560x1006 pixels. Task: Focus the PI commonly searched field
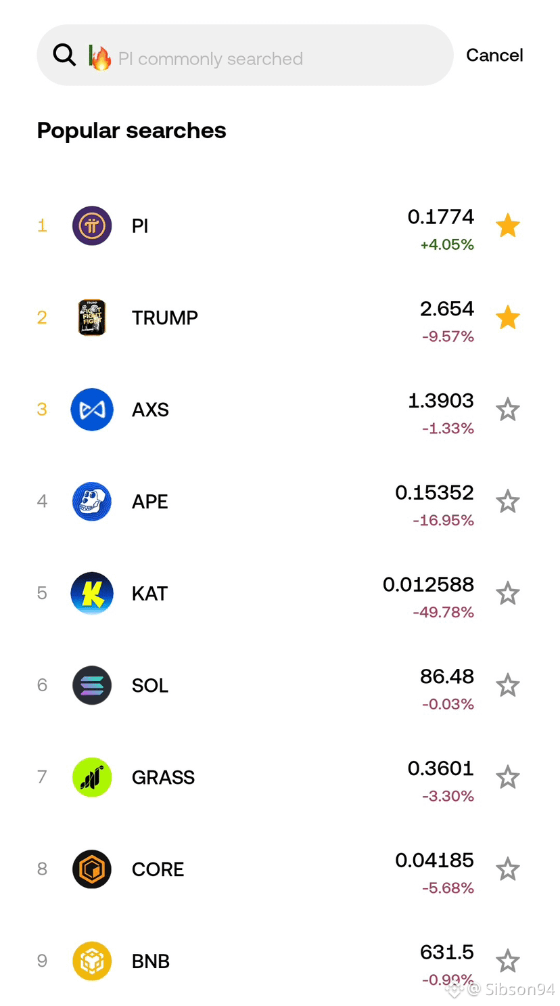tap(245, 55)
